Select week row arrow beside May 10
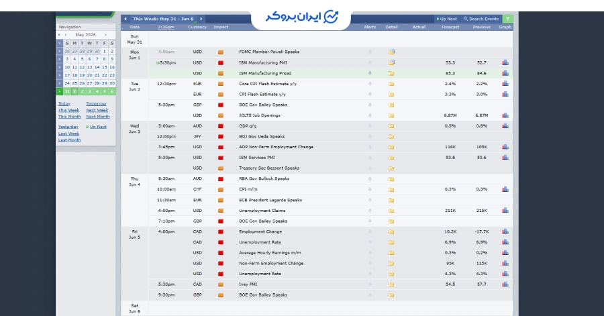604x316 pixels. (59, 67)
